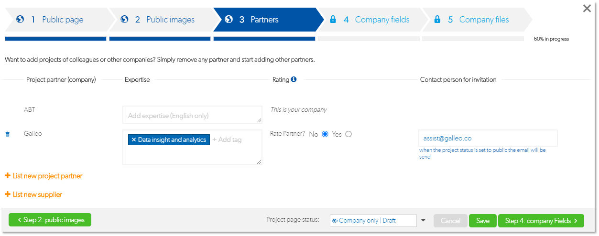Click the Save button

tap(483, 221)
